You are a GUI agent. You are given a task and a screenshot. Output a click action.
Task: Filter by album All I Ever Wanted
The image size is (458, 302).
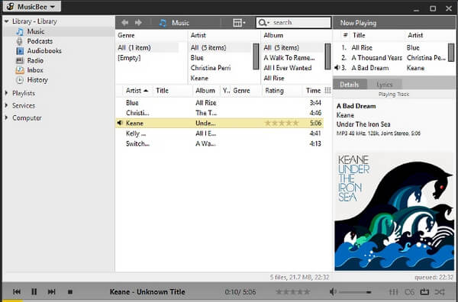(288, 68)
